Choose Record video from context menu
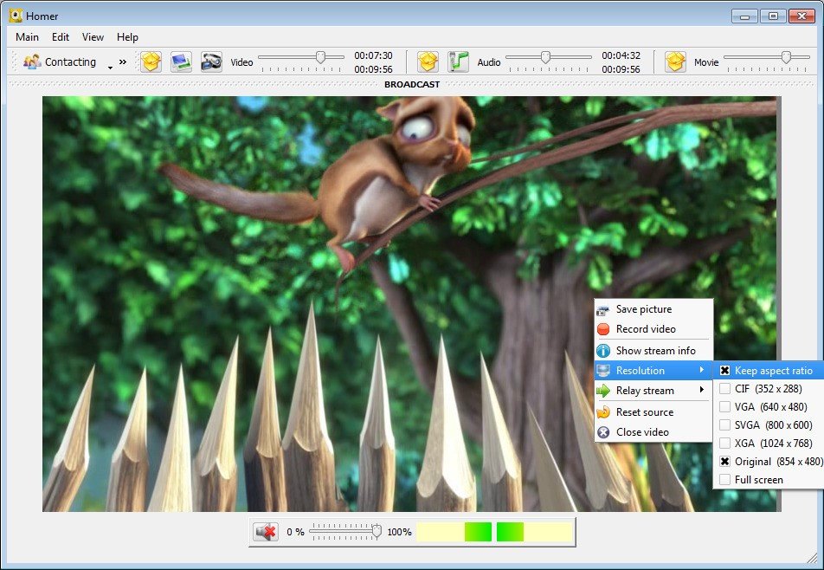The width and height of the screenshot is (824, 570). pos(653,329)
